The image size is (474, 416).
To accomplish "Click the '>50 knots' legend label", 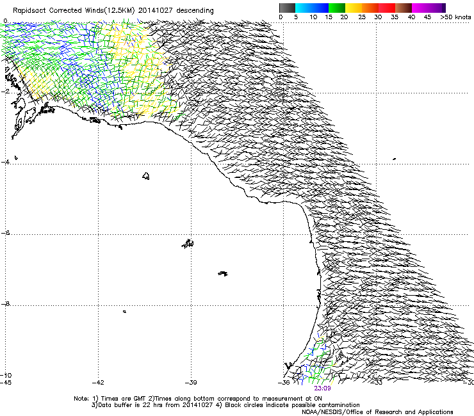I will (x=455, y=17).
